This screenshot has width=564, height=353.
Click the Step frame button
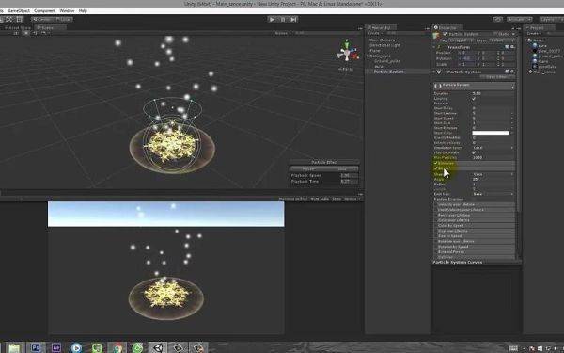pyautogui.click(x=294, y=19)
